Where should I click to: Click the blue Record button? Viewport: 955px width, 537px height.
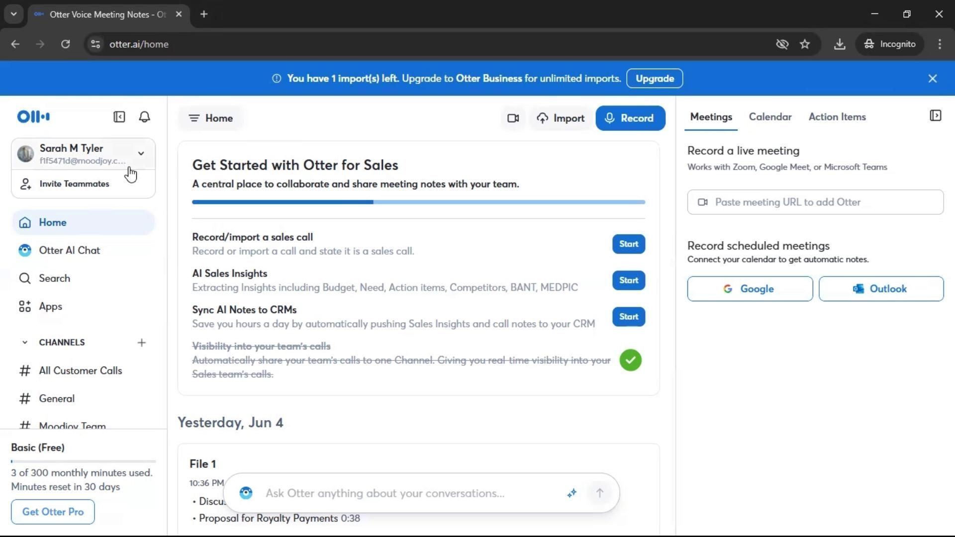point(630,118)
